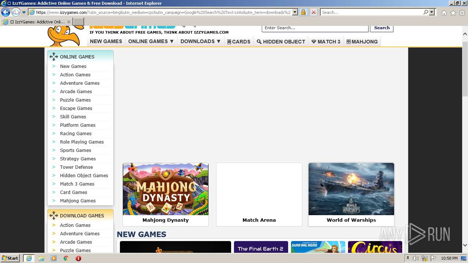This screenshot has height=263, width=468.
Task: Open Hidden Object Games sidebar link
Action: [84, 175]
